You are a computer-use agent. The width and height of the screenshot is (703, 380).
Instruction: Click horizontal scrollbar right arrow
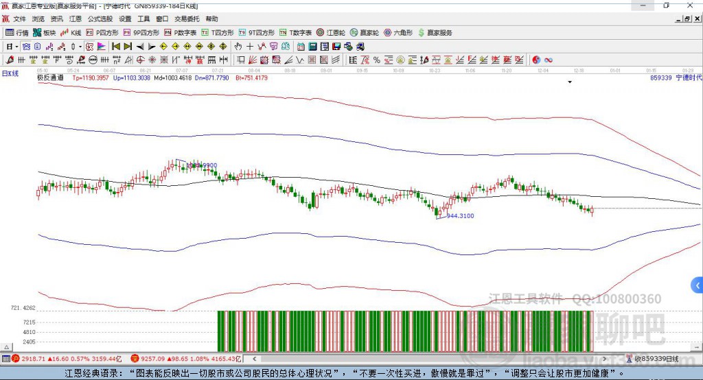tap(604, 359)
